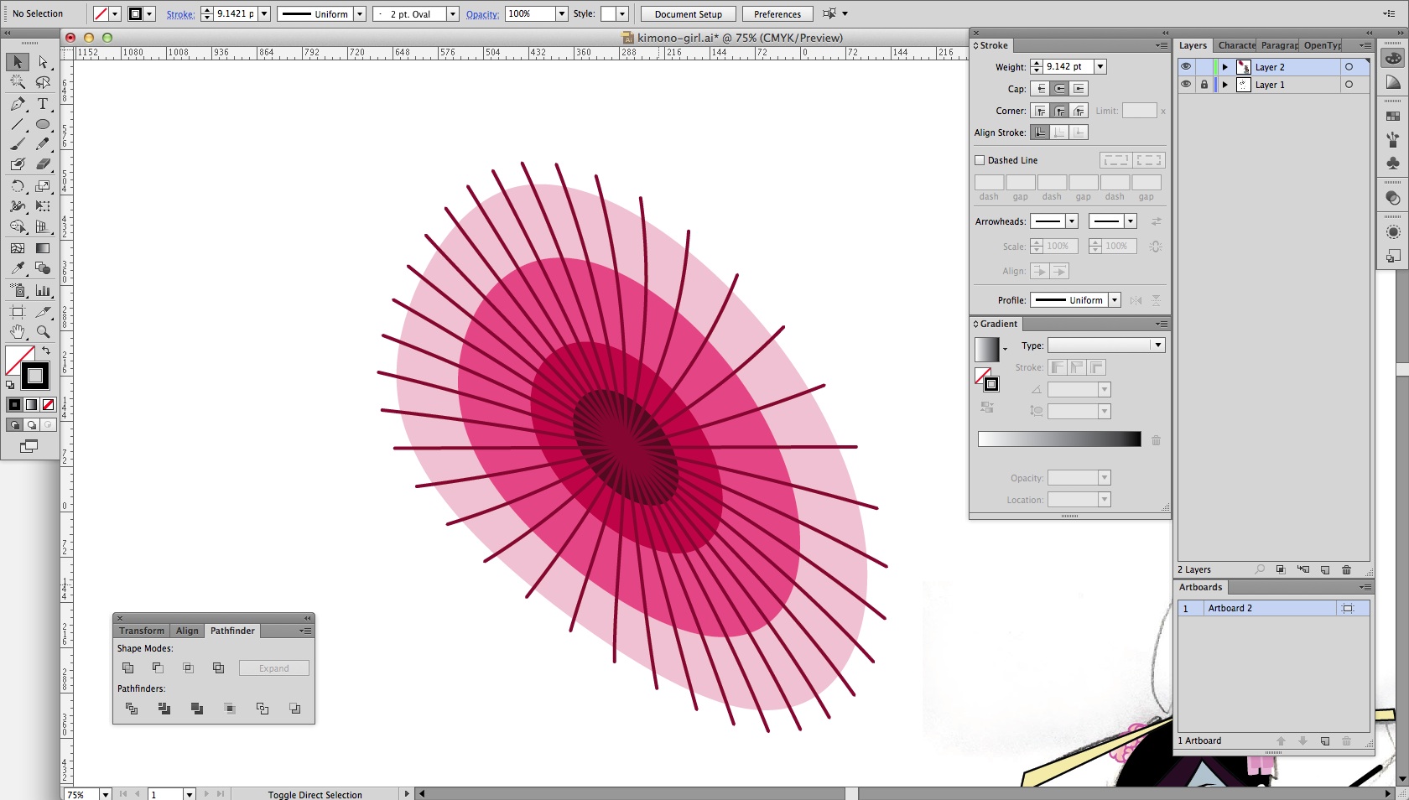Hide Layer 2 using eye icon
The width and height of the screenshot is (1409, 800).
click(x=1185, y=66)
